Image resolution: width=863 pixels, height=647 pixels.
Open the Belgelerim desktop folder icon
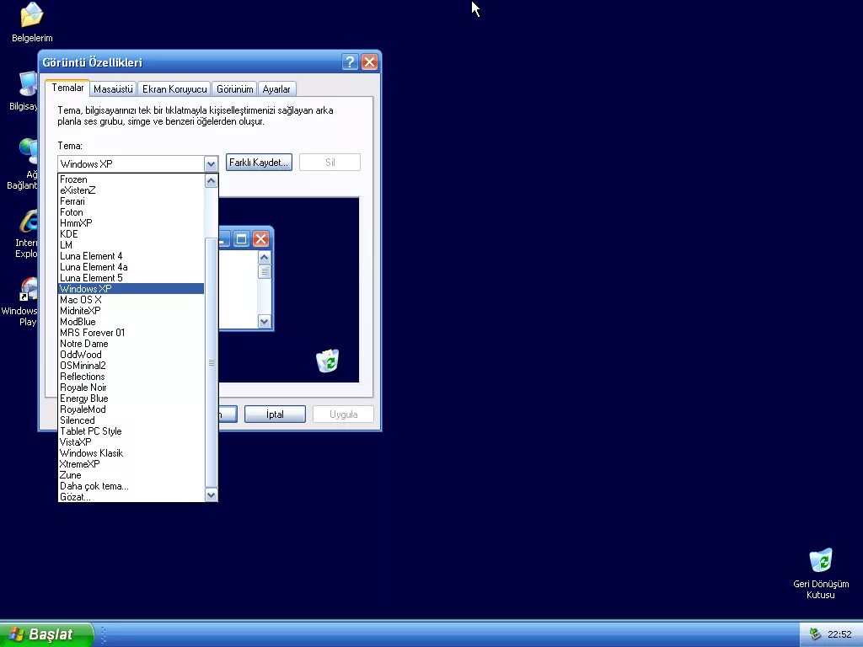(32, 22)
